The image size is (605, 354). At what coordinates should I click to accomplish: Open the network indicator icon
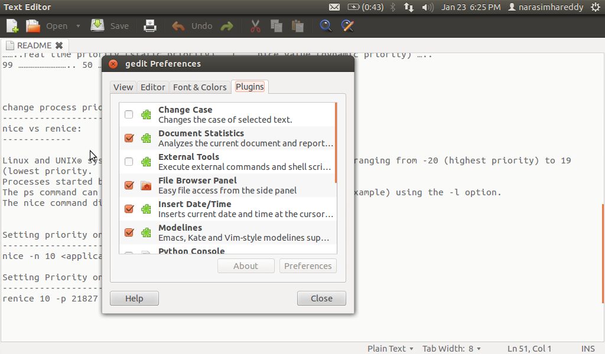[409, 7]
